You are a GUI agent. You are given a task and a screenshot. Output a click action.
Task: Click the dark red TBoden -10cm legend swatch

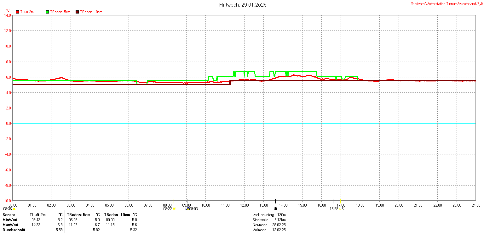pos(77,12)
